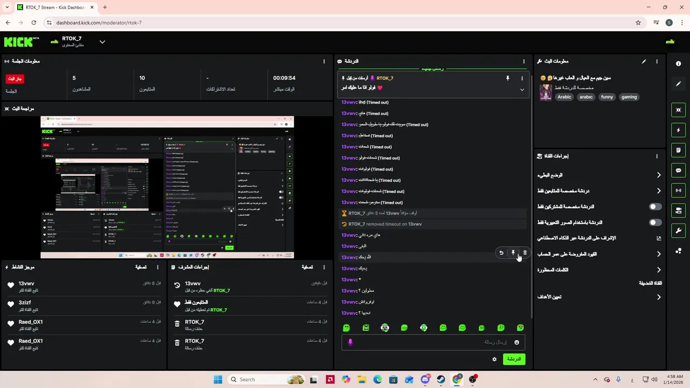The height and width of the screenshot is (388, 690).
Task: Click the pencil icon in right sidebar
Action: (x=678, y=84)
